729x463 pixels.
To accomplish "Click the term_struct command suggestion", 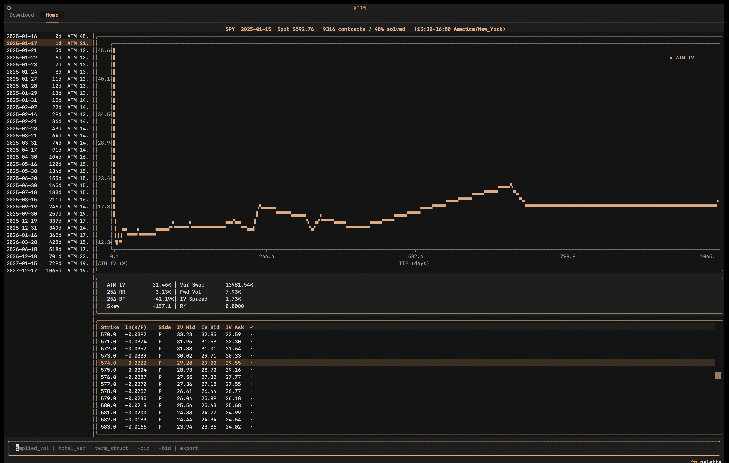I will 112,448.
